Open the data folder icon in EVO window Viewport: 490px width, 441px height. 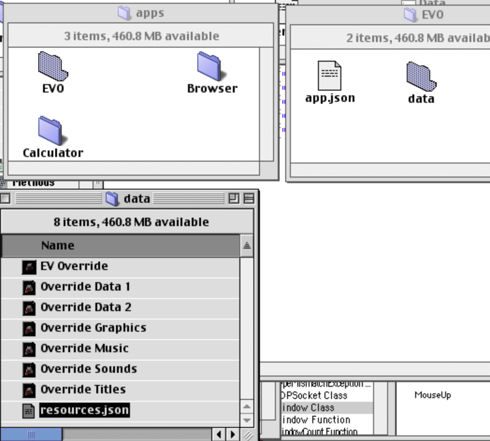421,77
